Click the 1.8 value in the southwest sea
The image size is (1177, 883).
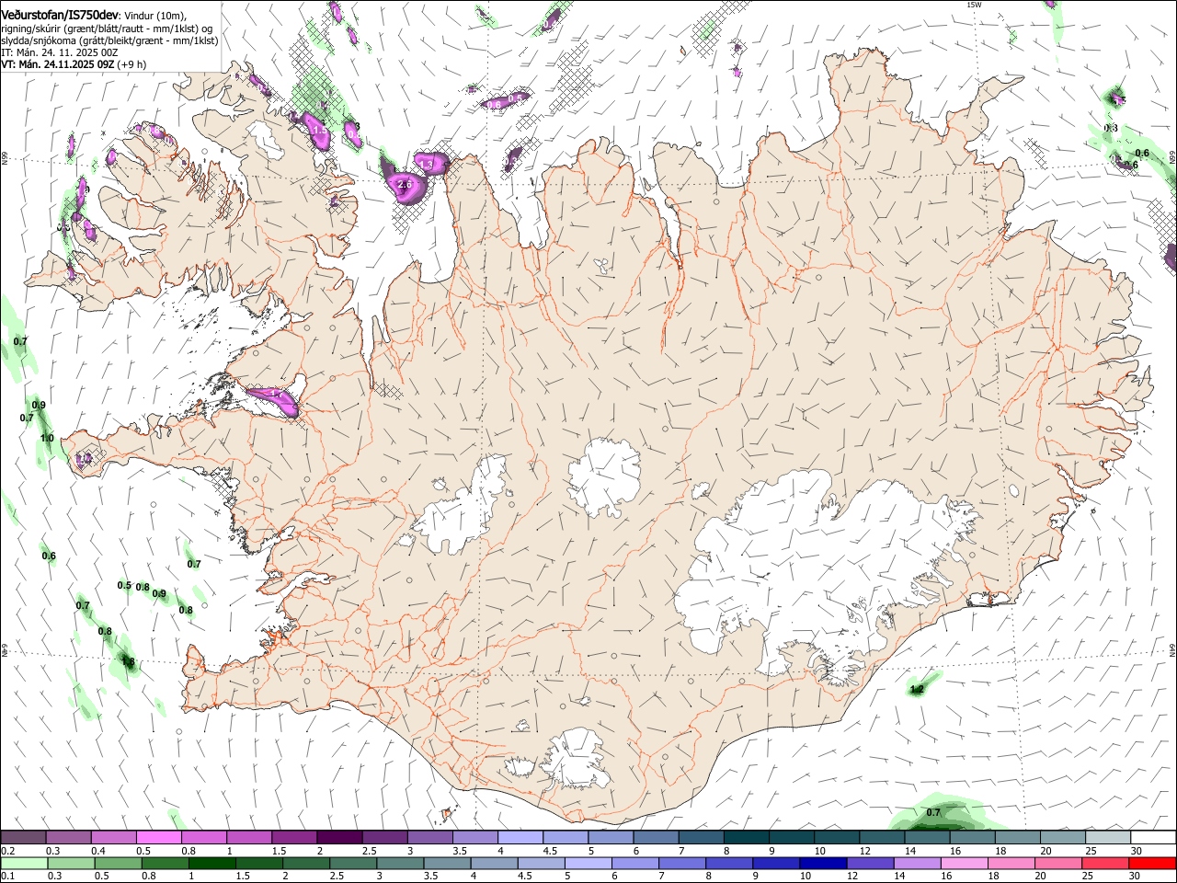(128, 661)
